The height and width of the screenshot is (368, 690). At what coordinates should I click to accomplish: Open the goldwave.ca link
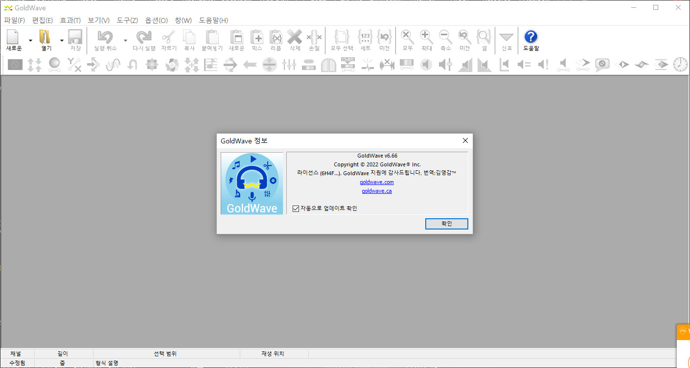[377, 191]
